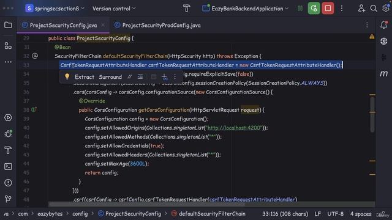Click the 4 spaces indent indicator

361,214
